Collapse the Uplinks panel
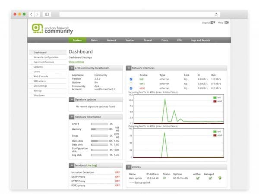The image size is (259, 194). click(x=129, y=167)
